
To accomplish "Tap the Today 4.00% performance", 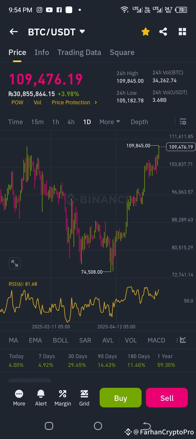I will (16, 360).
